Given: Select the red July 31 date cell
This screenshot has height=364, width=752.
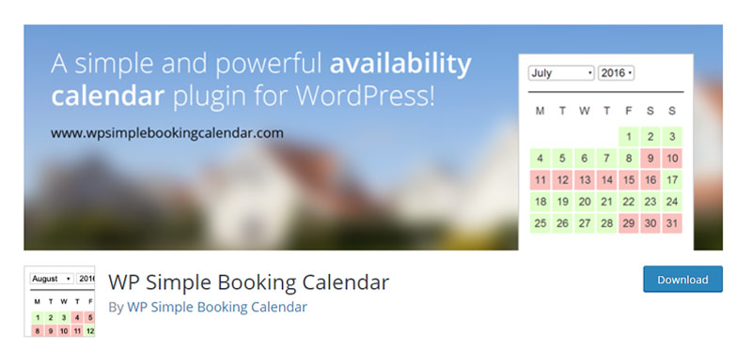Looking at the screenshot, I should click(672, 223).
